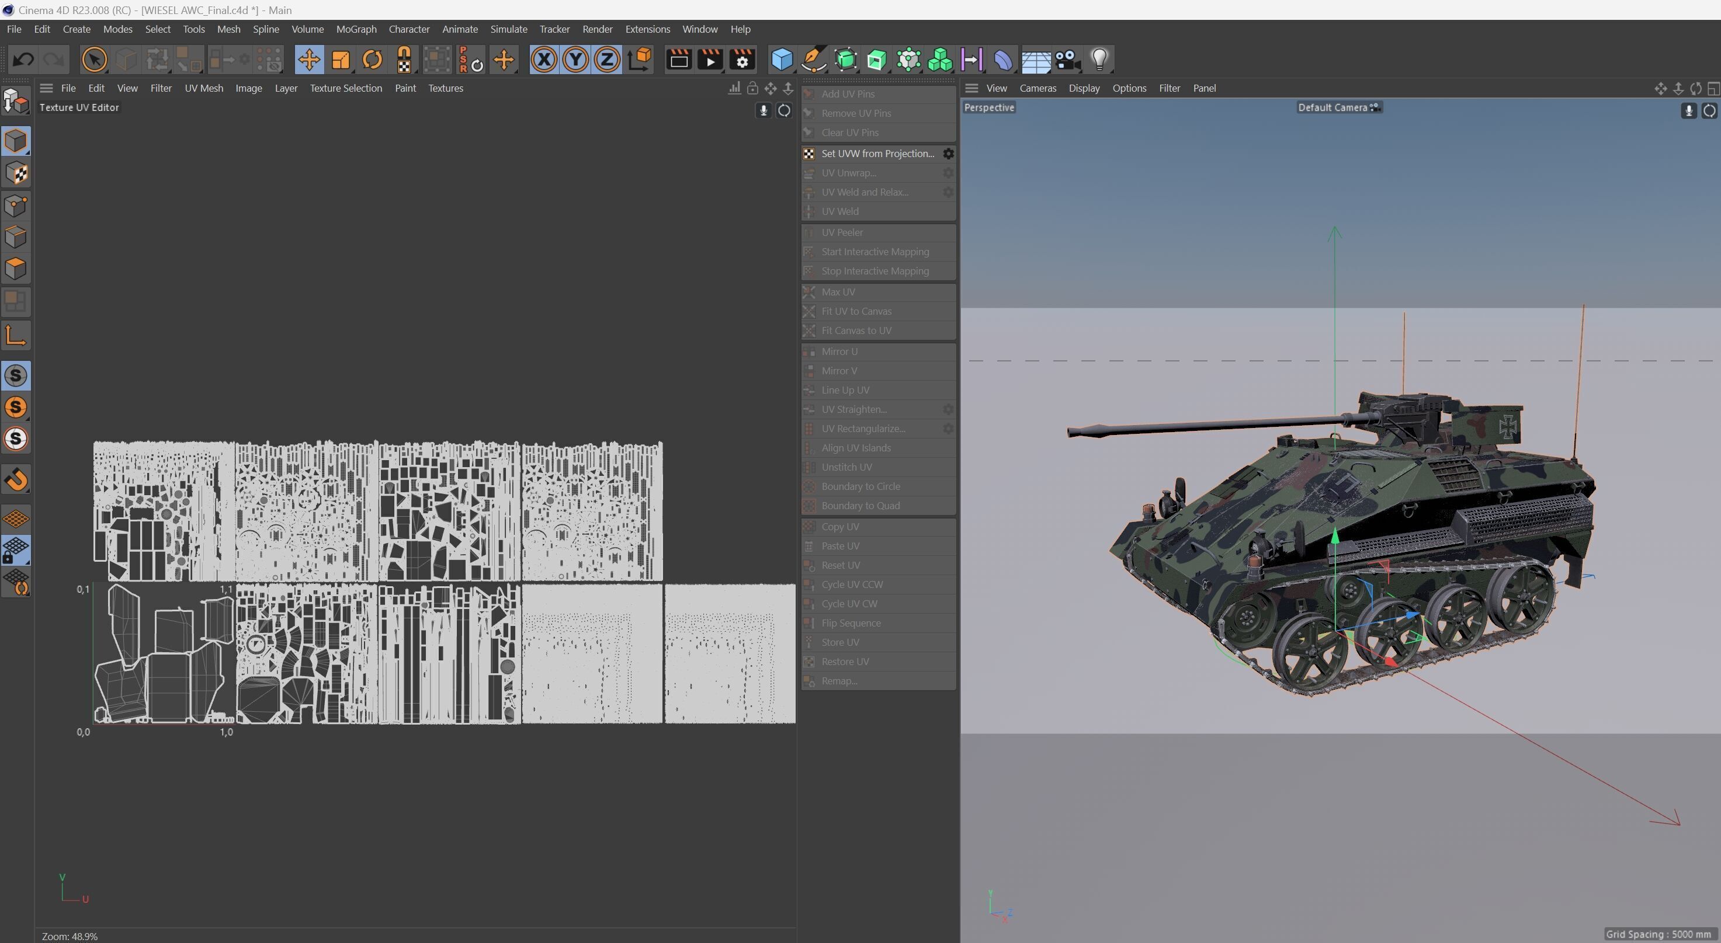Toggle X axis lock
This screenshot has width=1721, height=943.
pos(544,60)
